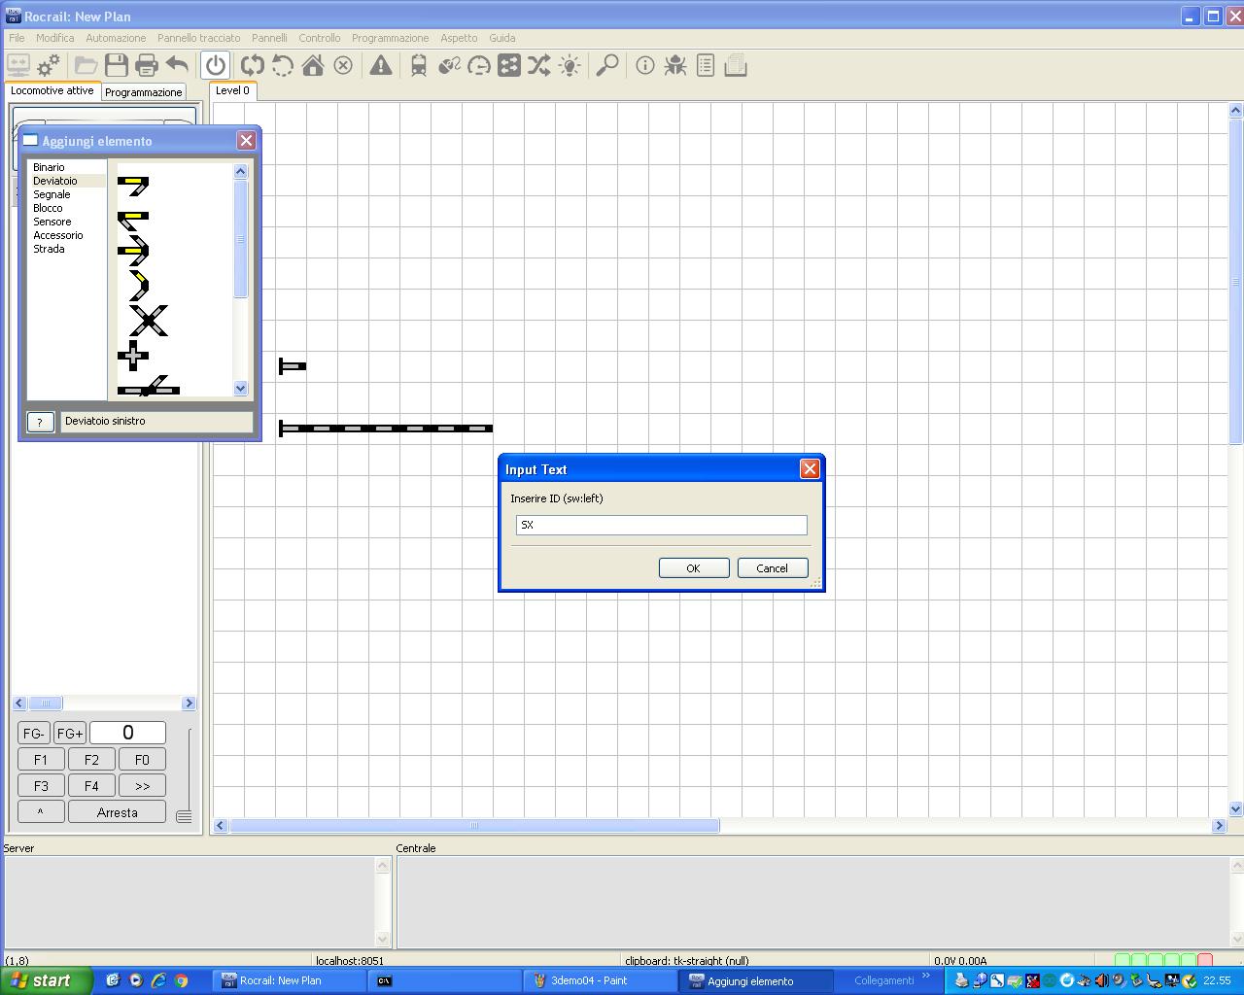Screen dimensions: 1244x995
Task: Switch to the Programmazione side tab
Action: 144,92
